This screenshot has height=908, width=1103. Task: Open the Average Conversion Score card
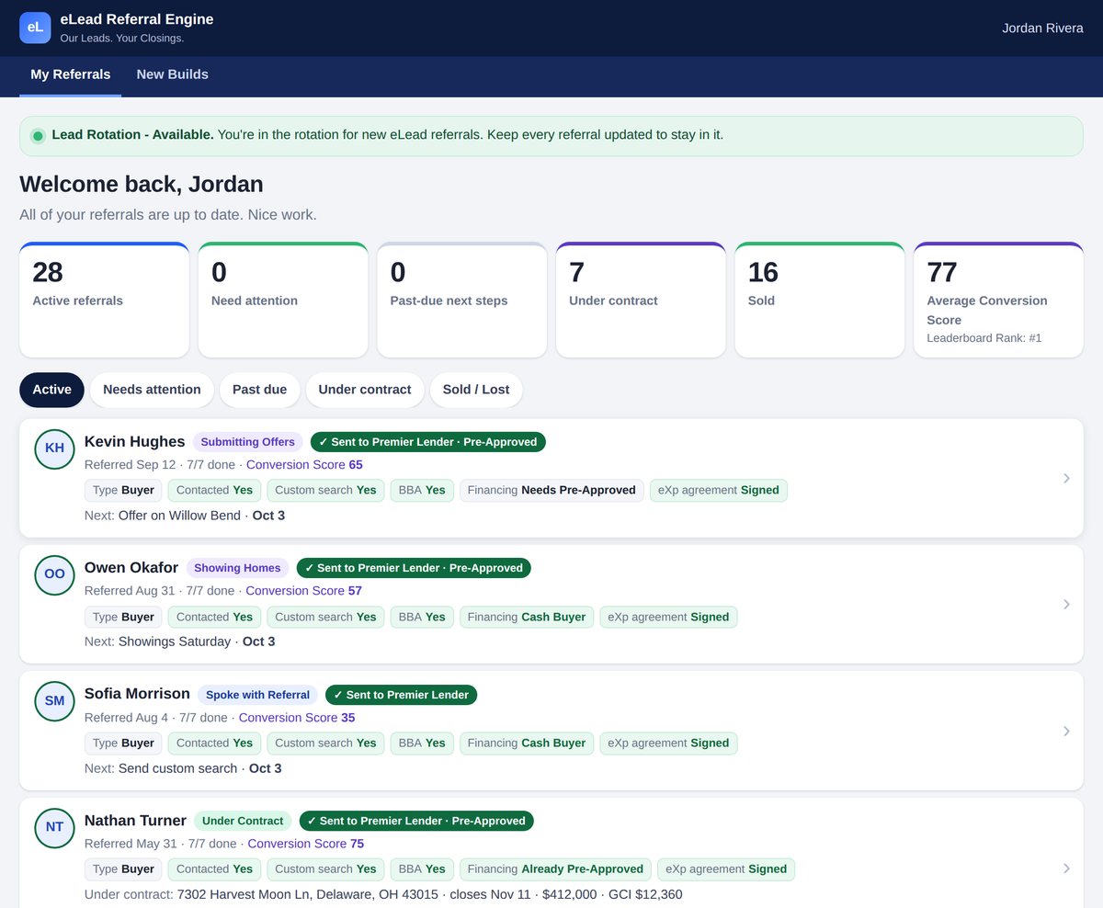click(x=998, y=300)
